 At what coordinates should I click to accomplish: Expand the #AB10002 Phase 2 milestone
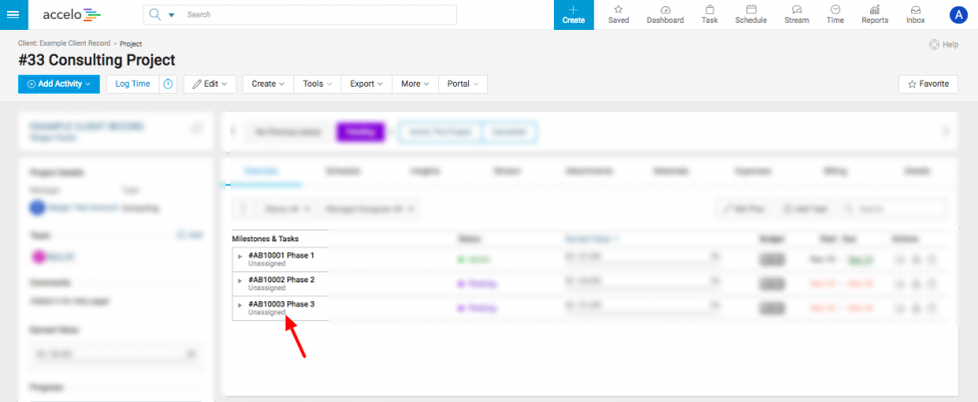240,280
